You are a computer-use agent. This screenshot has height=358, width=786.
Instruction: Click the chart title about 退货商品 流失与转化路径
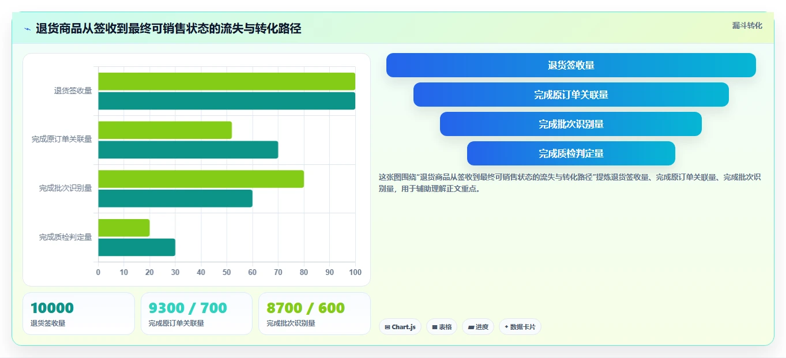click(168, 29)
